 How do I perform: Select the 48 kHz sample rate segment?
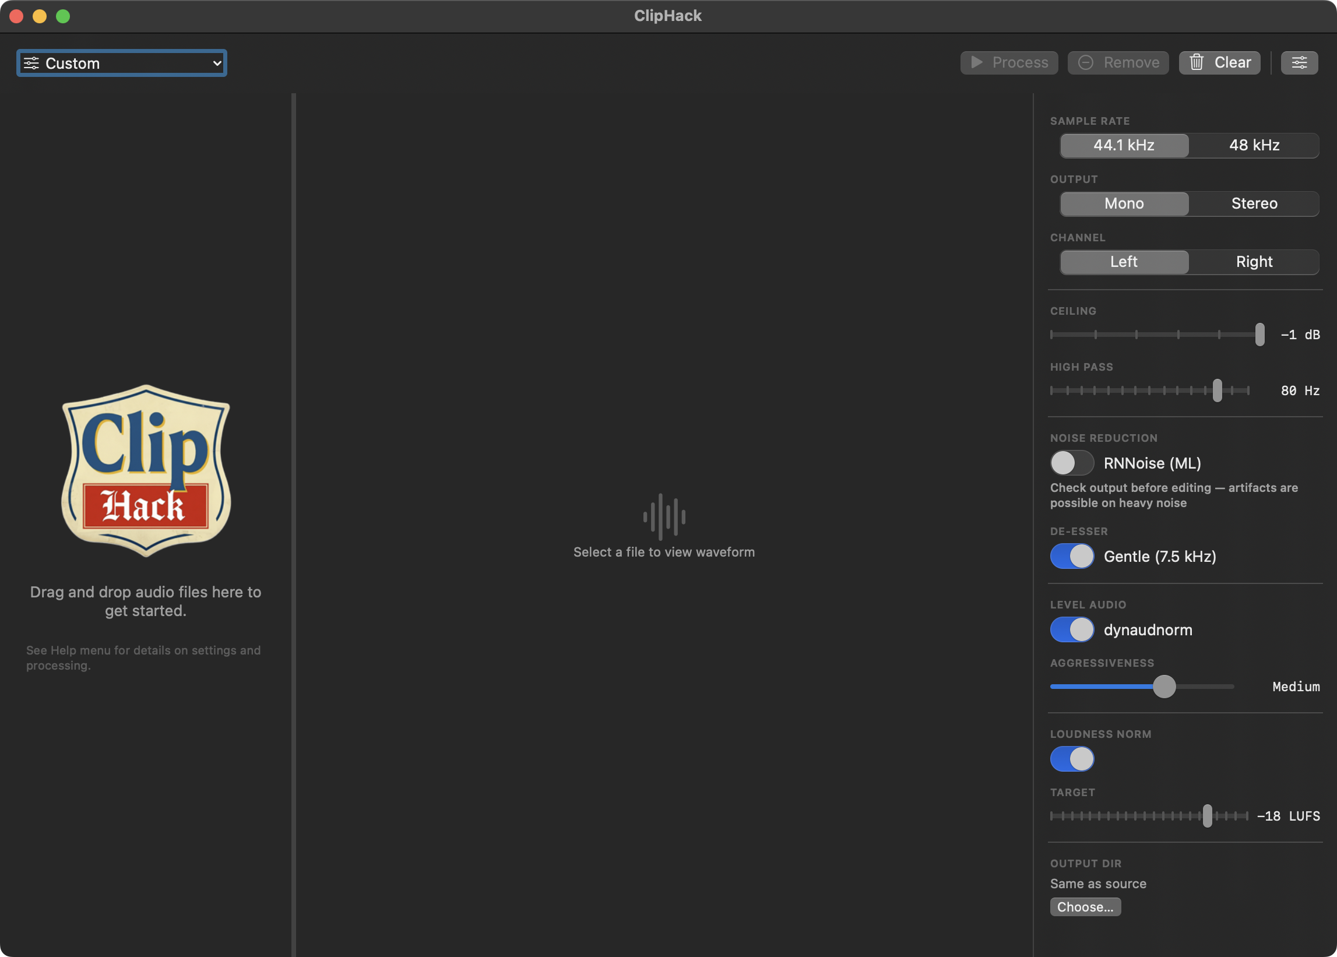tap(1253, 146)
